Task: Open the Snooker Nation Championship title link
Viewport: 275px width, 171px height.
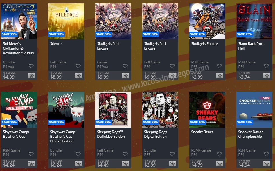Action: pyautogui.click(x=251, y=134)
